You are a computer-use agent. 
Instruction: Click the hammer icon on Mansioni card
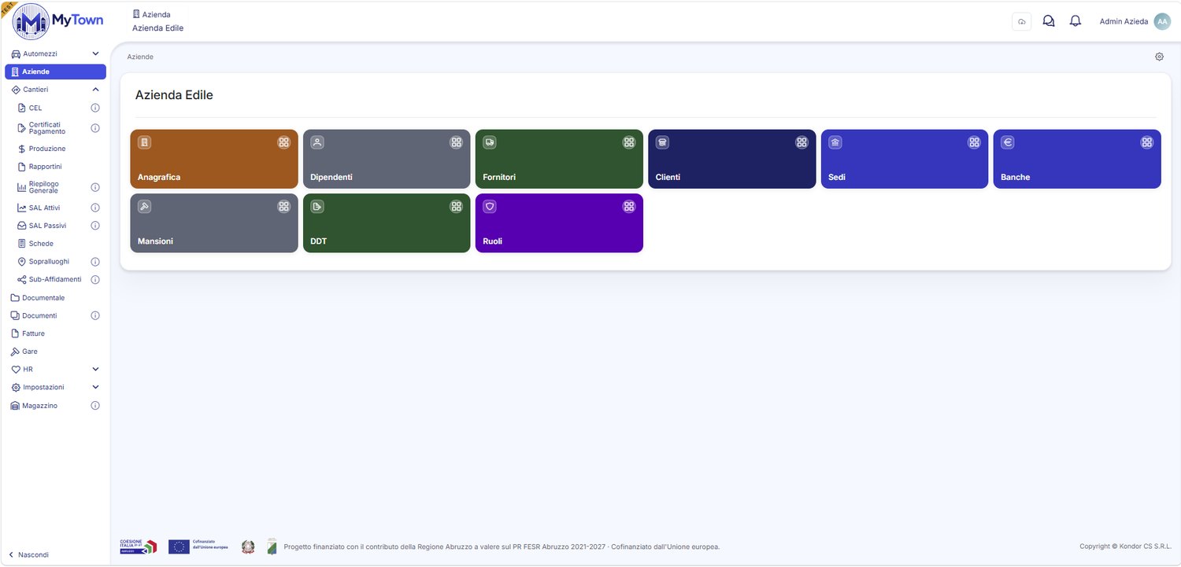click(x=144, y=206)
